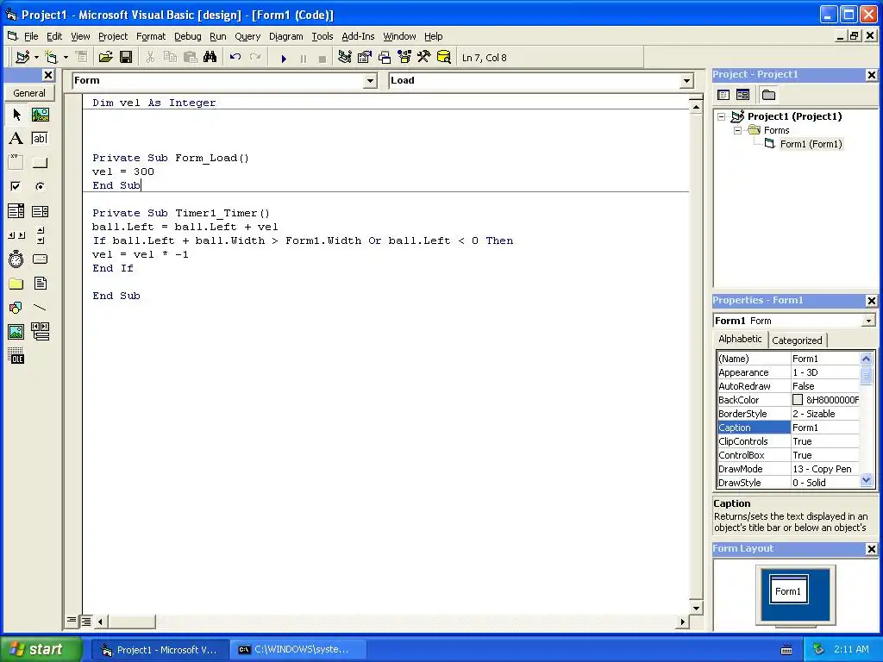Select the OLE container tool
Image resolution: width=883 pixels, height=662 pixels.
16,356
